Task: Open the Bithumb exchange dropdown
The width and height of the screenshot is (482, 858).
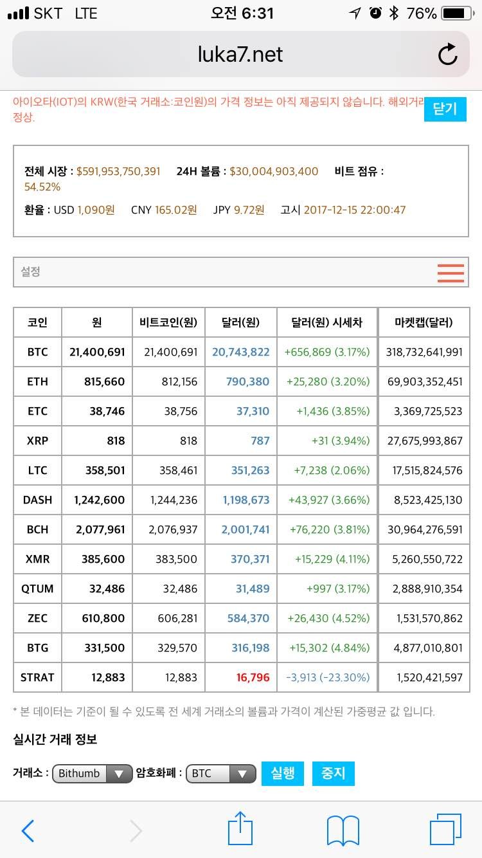Action: [x=92, y=774]
